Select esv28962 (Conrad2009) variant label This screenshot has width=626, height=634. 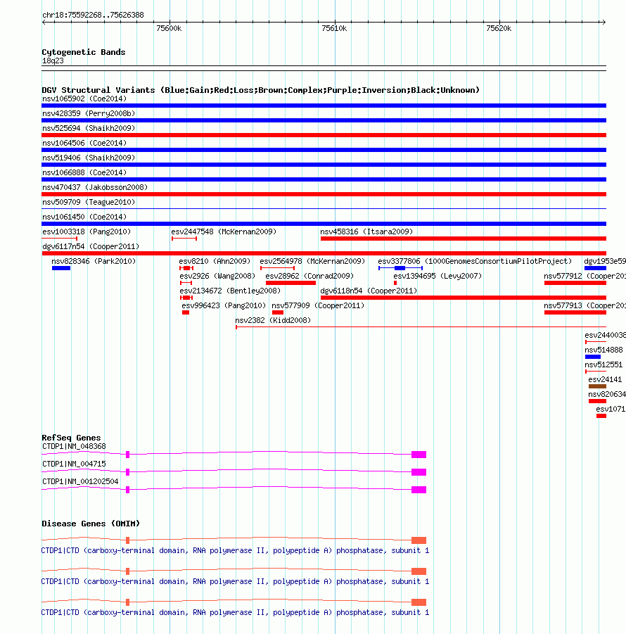(x=309, y=276)
